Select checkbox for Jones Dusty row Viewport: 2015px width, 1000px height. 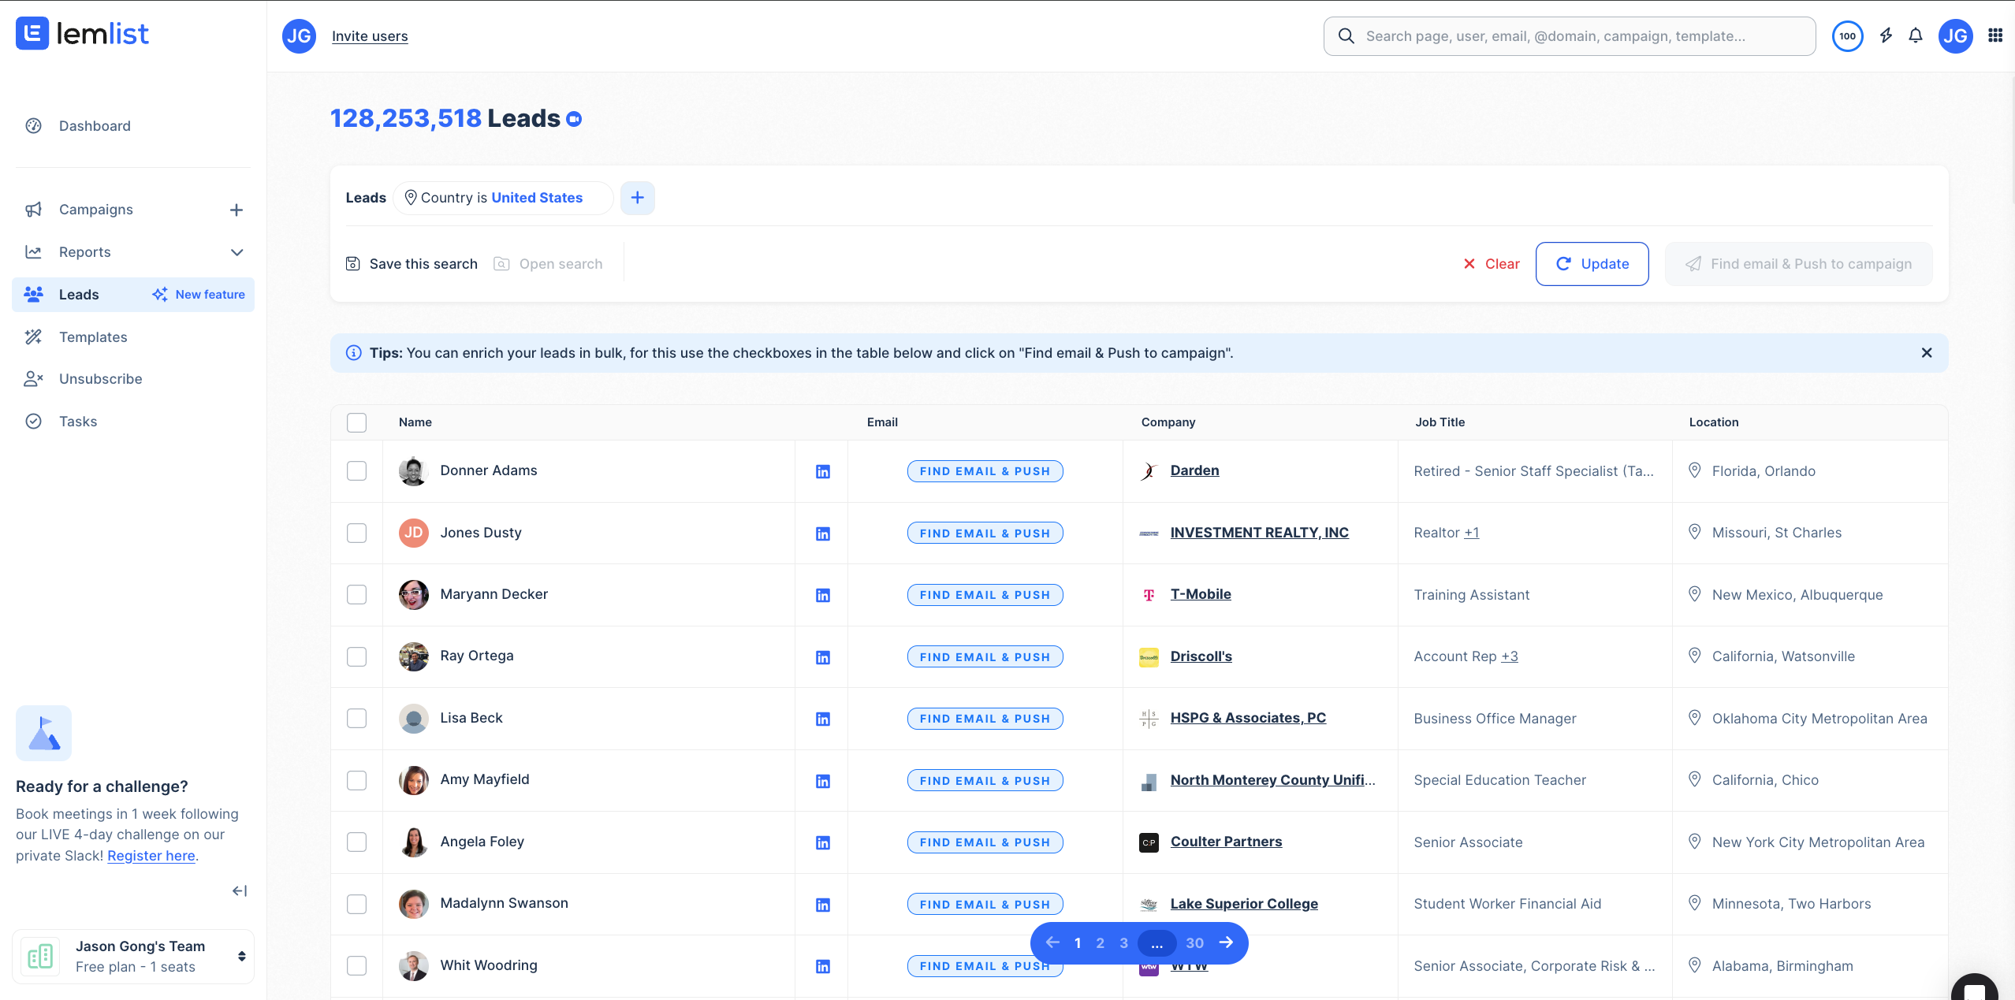356,533
